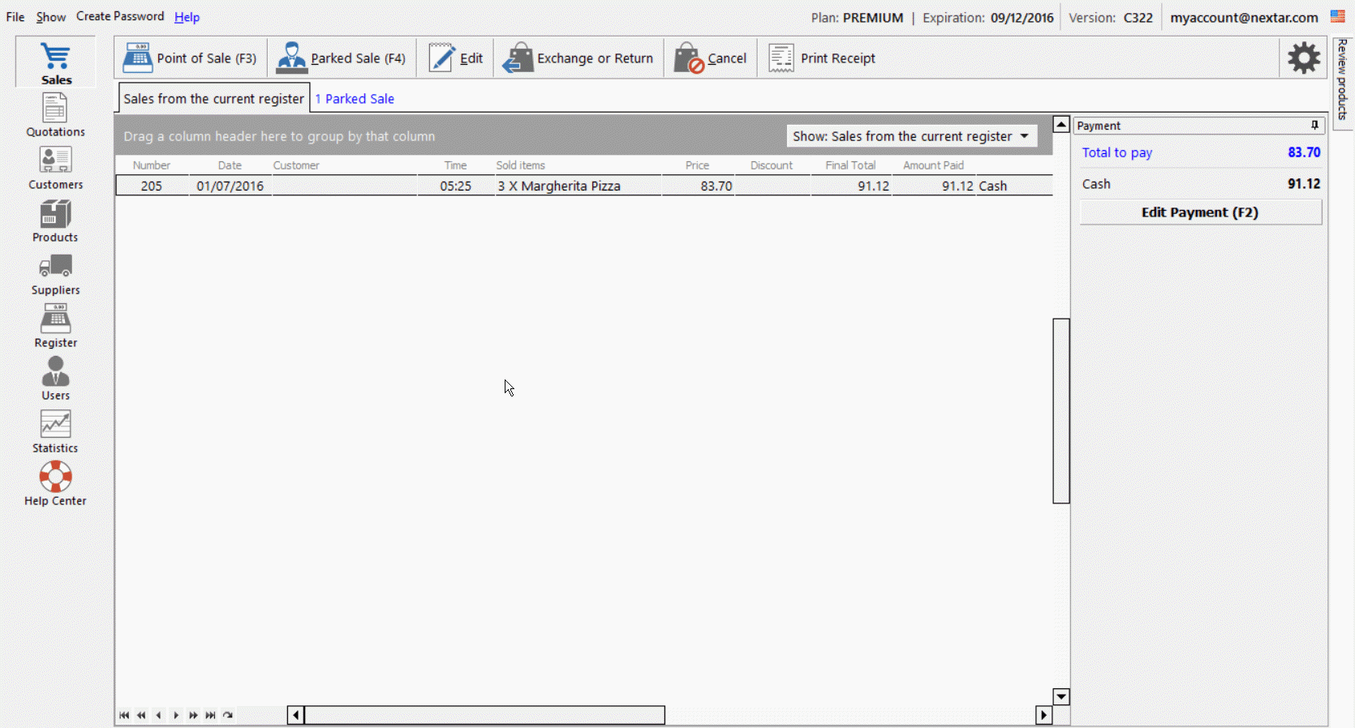
Task: Open Quotations from the sidebar
Action: [x=55, y=115]
